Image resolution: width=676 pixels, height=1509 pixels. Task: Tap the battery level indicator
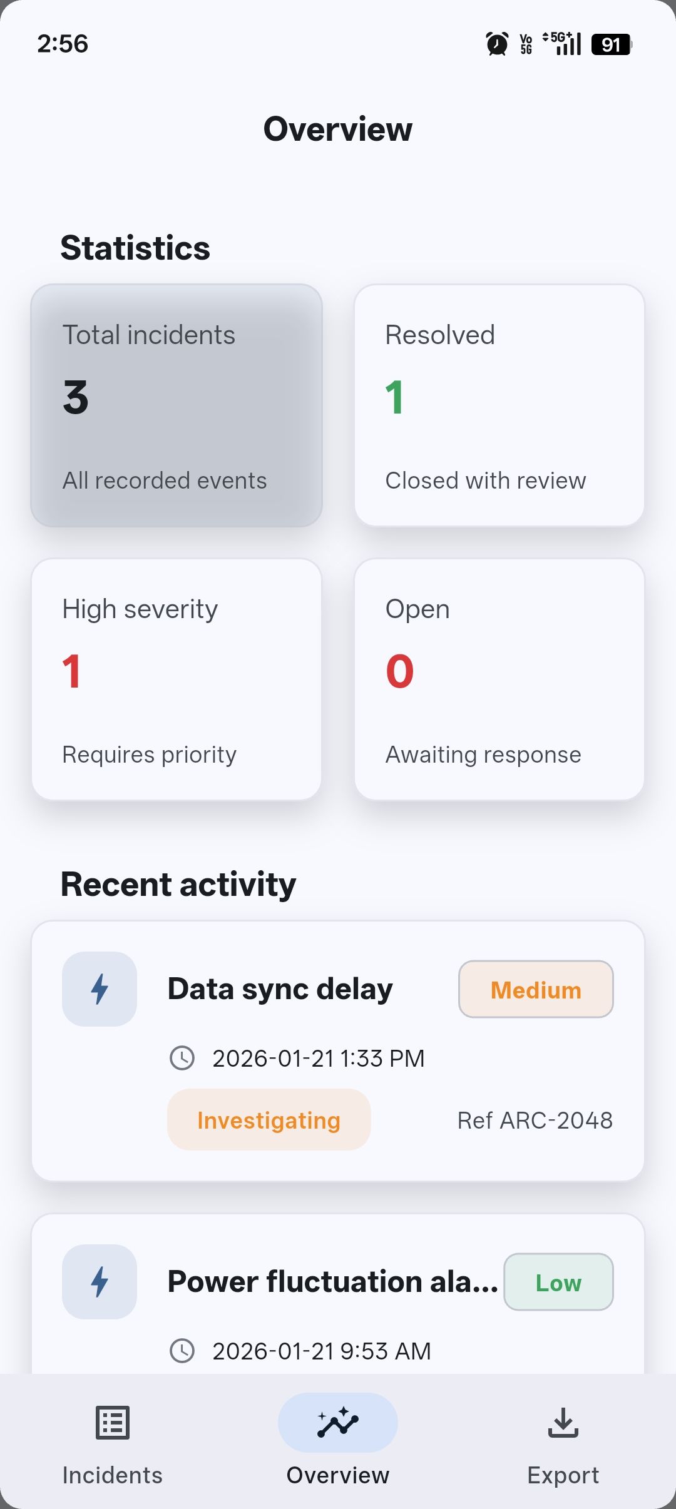tap(611, 44)
